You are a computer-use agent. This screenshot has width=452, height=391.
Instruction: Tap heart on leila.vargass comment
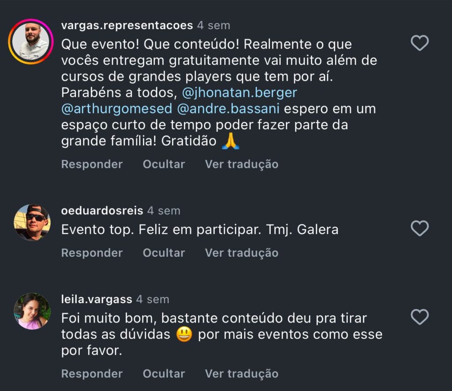pos(419,317)
